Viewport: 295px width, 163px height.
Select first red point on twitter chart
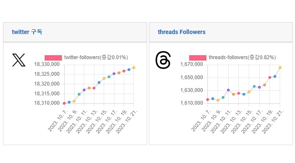(64, 103)
